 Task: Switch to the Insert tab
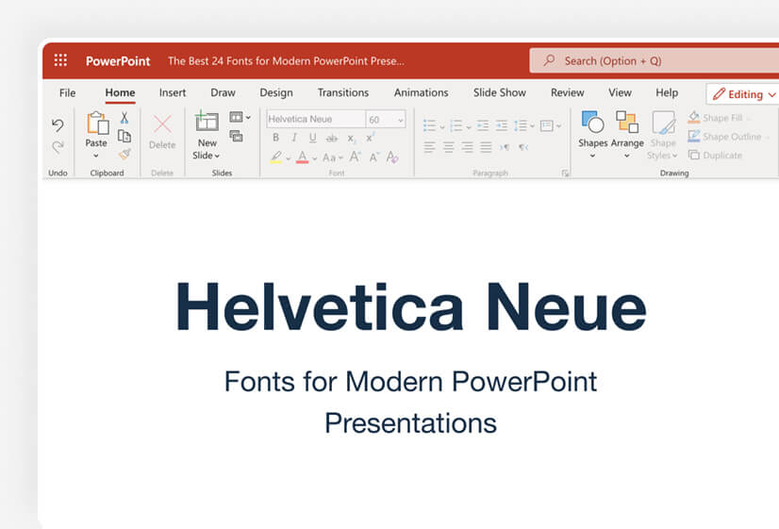tap(173, 93)
